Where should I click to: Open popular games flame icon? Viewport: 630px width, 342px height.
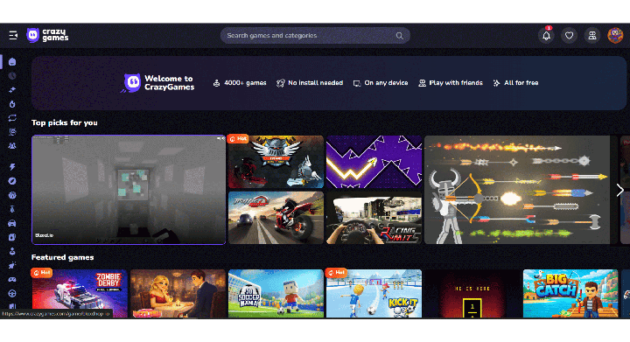[x=12, y=104]
